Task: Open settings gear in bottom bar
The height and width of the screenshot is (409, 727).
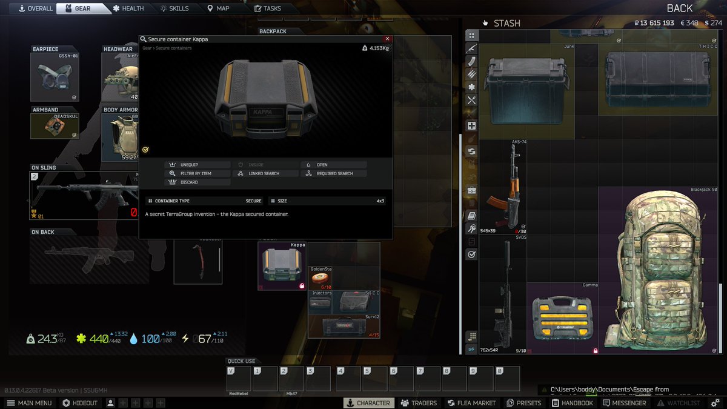Action: tap(715, 403)
